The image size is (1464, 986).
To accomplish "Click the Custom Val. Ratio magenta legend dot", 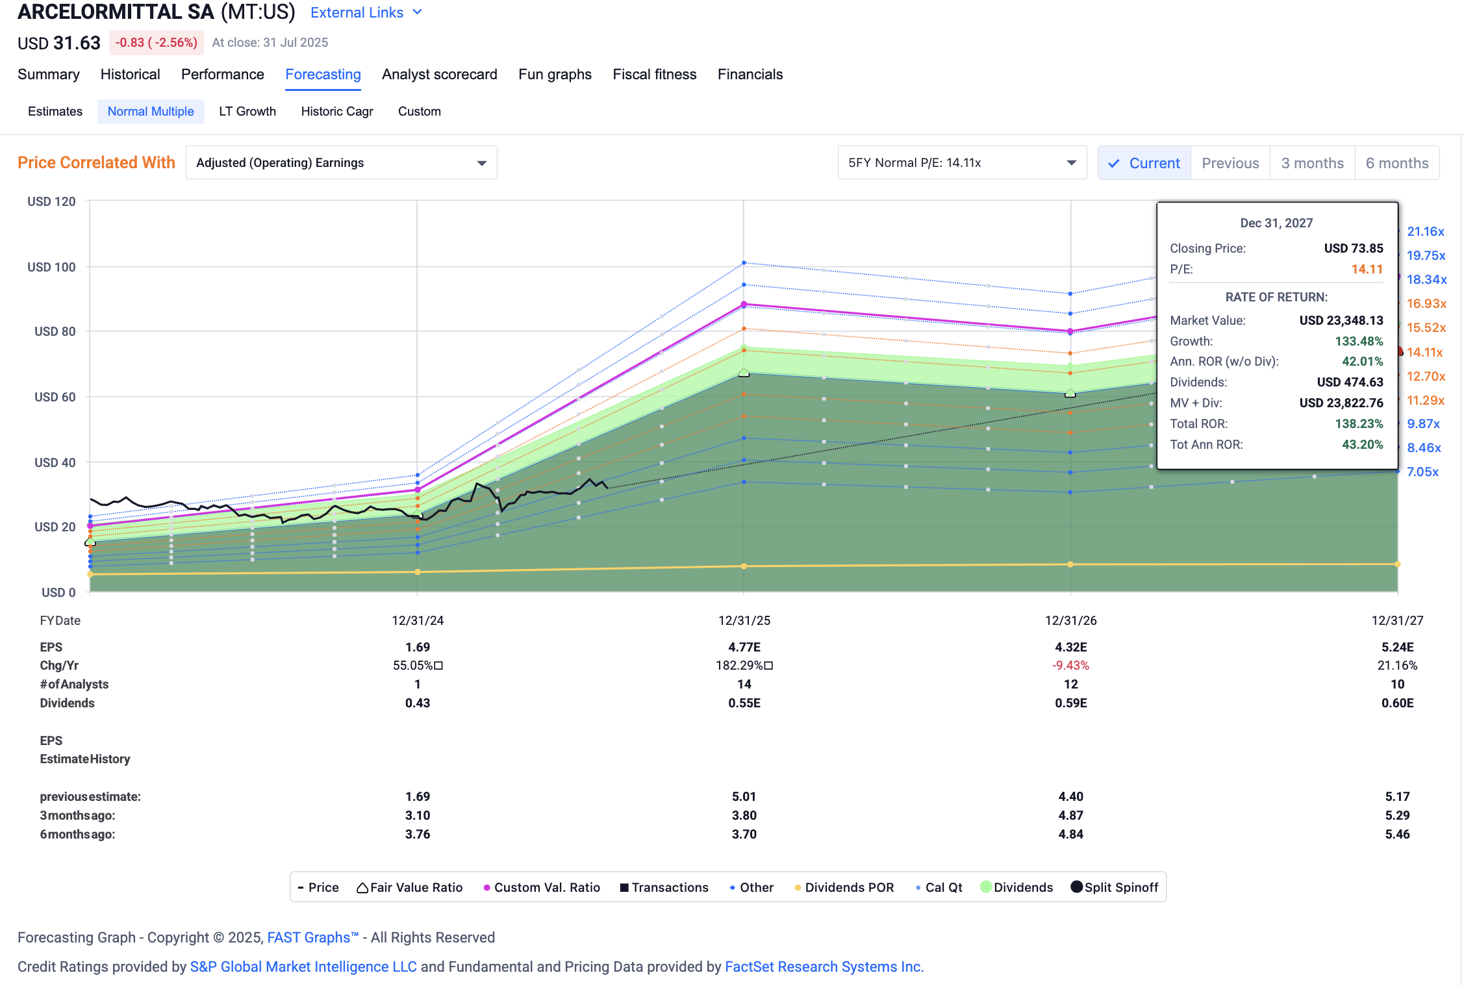I will pyautogui.click(x=486, y=888).
